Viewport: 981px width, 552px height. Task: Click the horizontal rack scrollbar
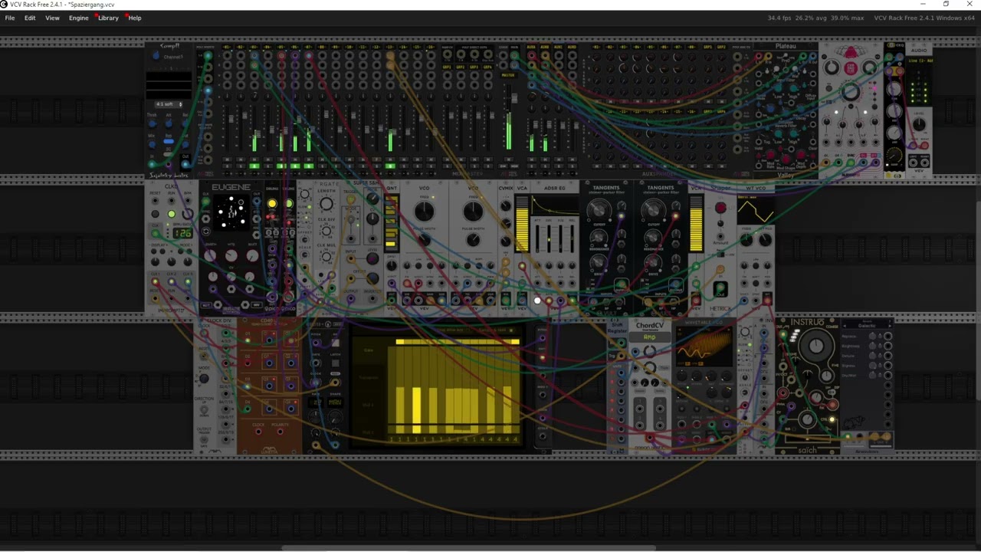(470, 548)
